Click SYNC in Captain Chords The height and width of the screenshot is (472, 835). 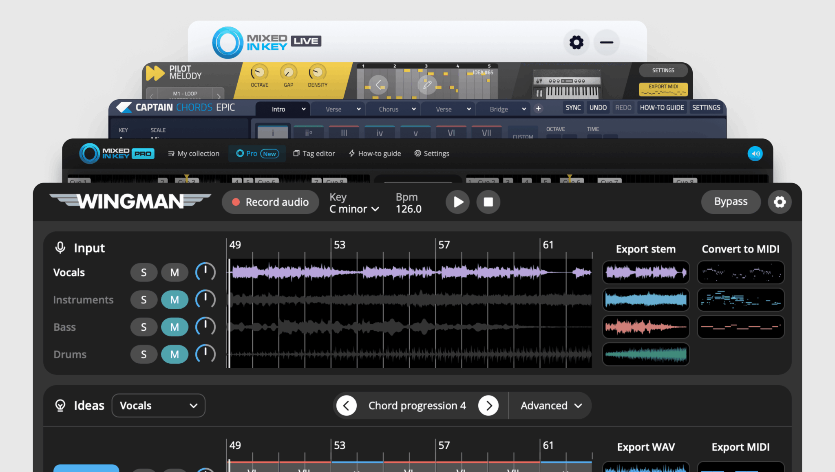(573, 108)
